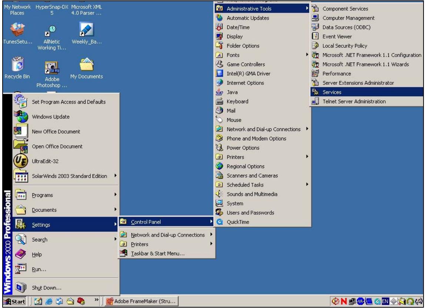This screenshot has width=425, height=308.
Task: Open Server Extensions Administrator entry
Action: [x=367, y=83]
